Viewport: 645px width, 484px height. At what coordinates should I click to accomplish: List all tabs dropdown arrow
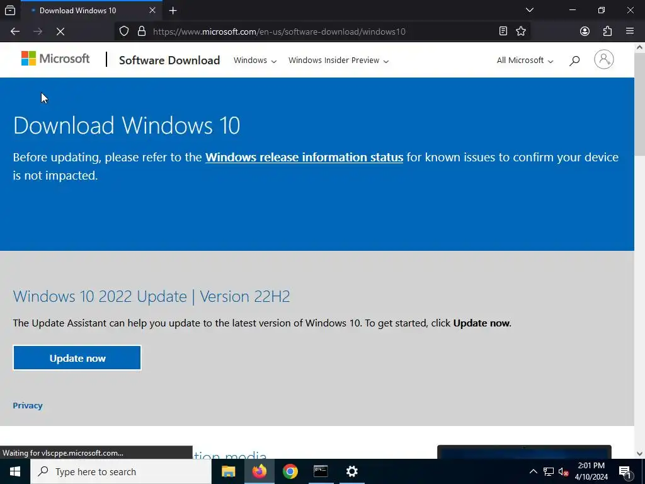point(529,10)
